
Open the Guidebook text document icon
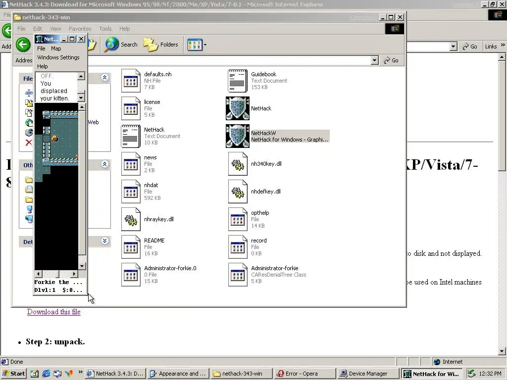click(238, 81)
